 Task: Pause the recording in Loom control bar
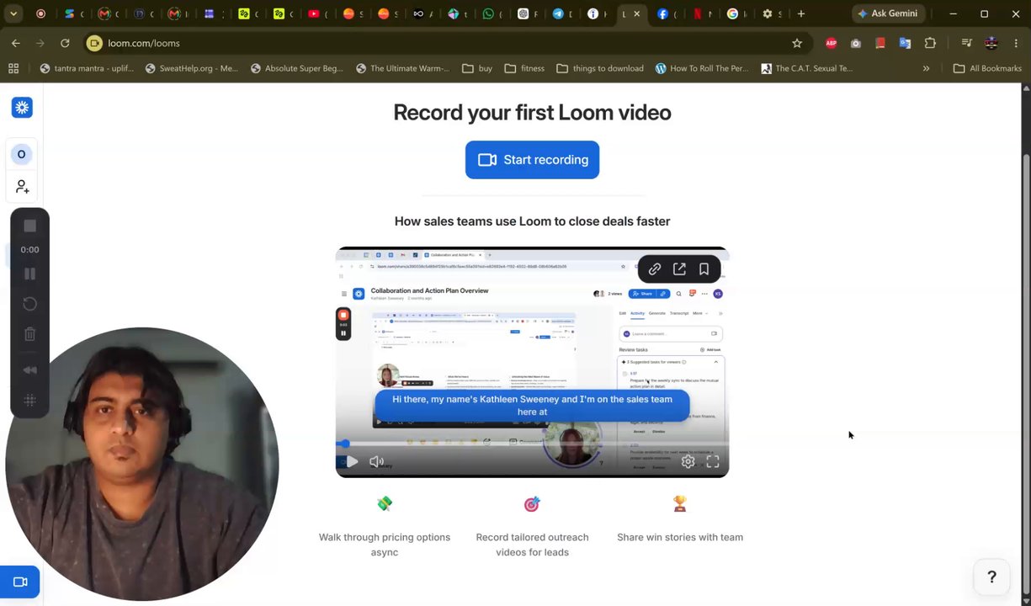(29, 274)
